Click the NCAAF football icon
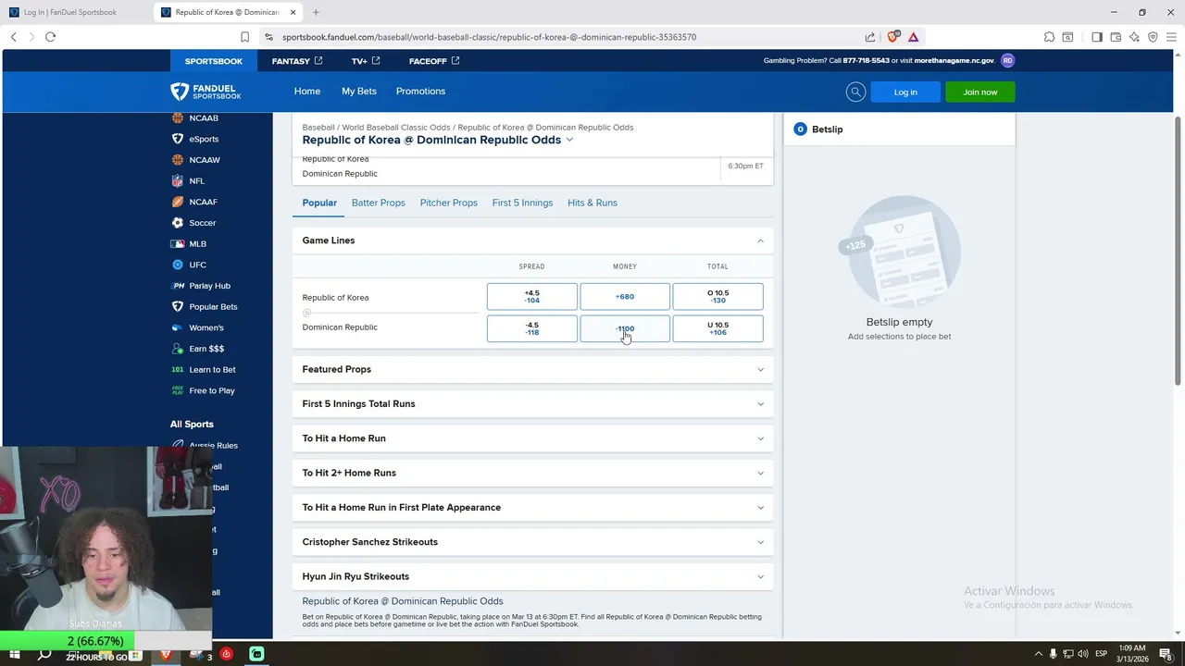This screenshot has height=666, width=1185. (178, 202)
